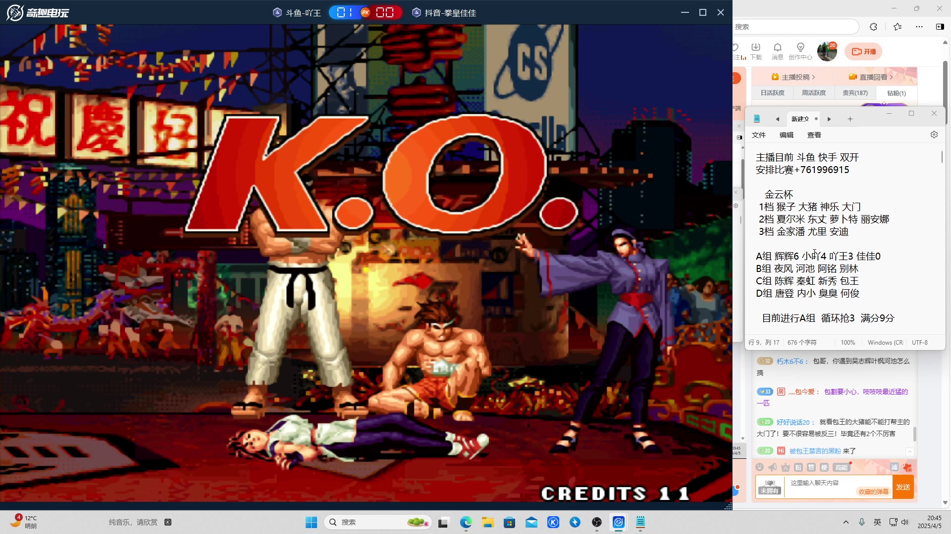This screenshot has width=951, height=534.
Task: Open Mail app from taskbar
Action: [531, 522]
